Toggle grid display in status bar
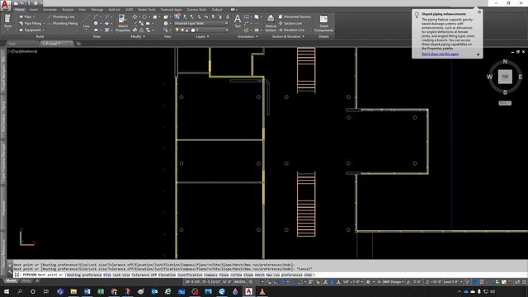528x297 pixels. click(x=251, y=282)
